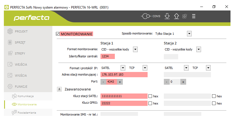236x123 pixels.
Task: Open Sposób monitorowania dropdown
Action: 189,34
